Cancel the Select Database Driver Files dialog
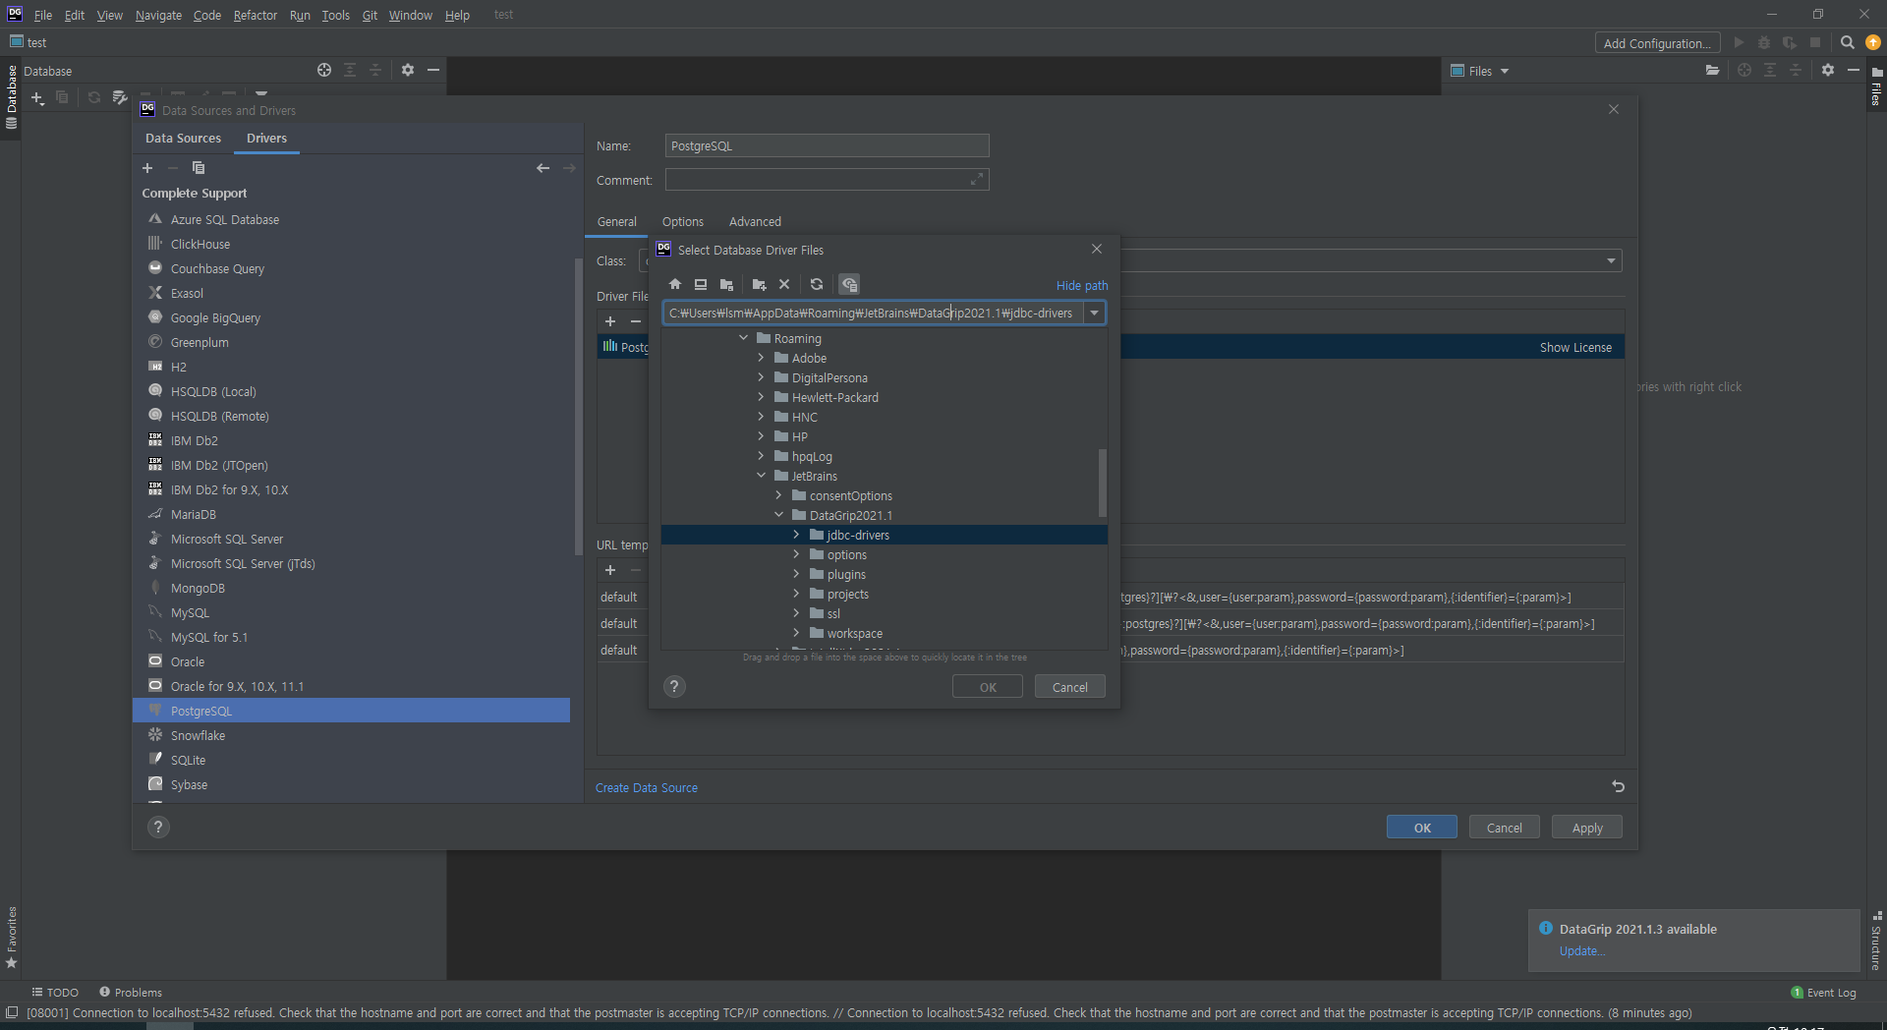Screen dimensions: 1887x1030 1069,687
